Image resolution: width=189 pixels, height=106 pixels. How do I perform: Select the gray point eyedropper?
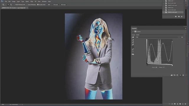(x=133, y=42)
